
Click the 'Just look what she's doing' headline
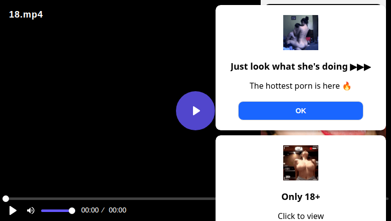289,67
